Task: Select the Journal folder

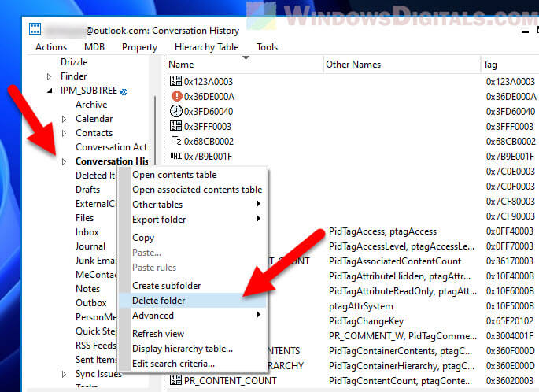Action: [x=90, y=246]
